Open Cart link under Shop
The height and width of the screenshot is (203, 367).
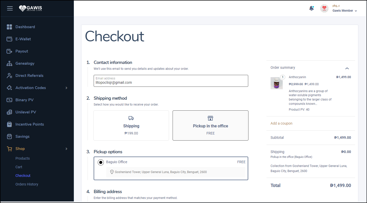(x=19, y=167)
